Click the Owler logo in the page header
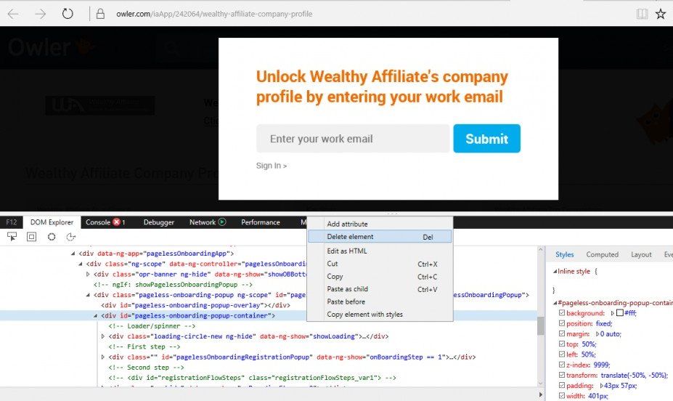 tap(51, 46)
